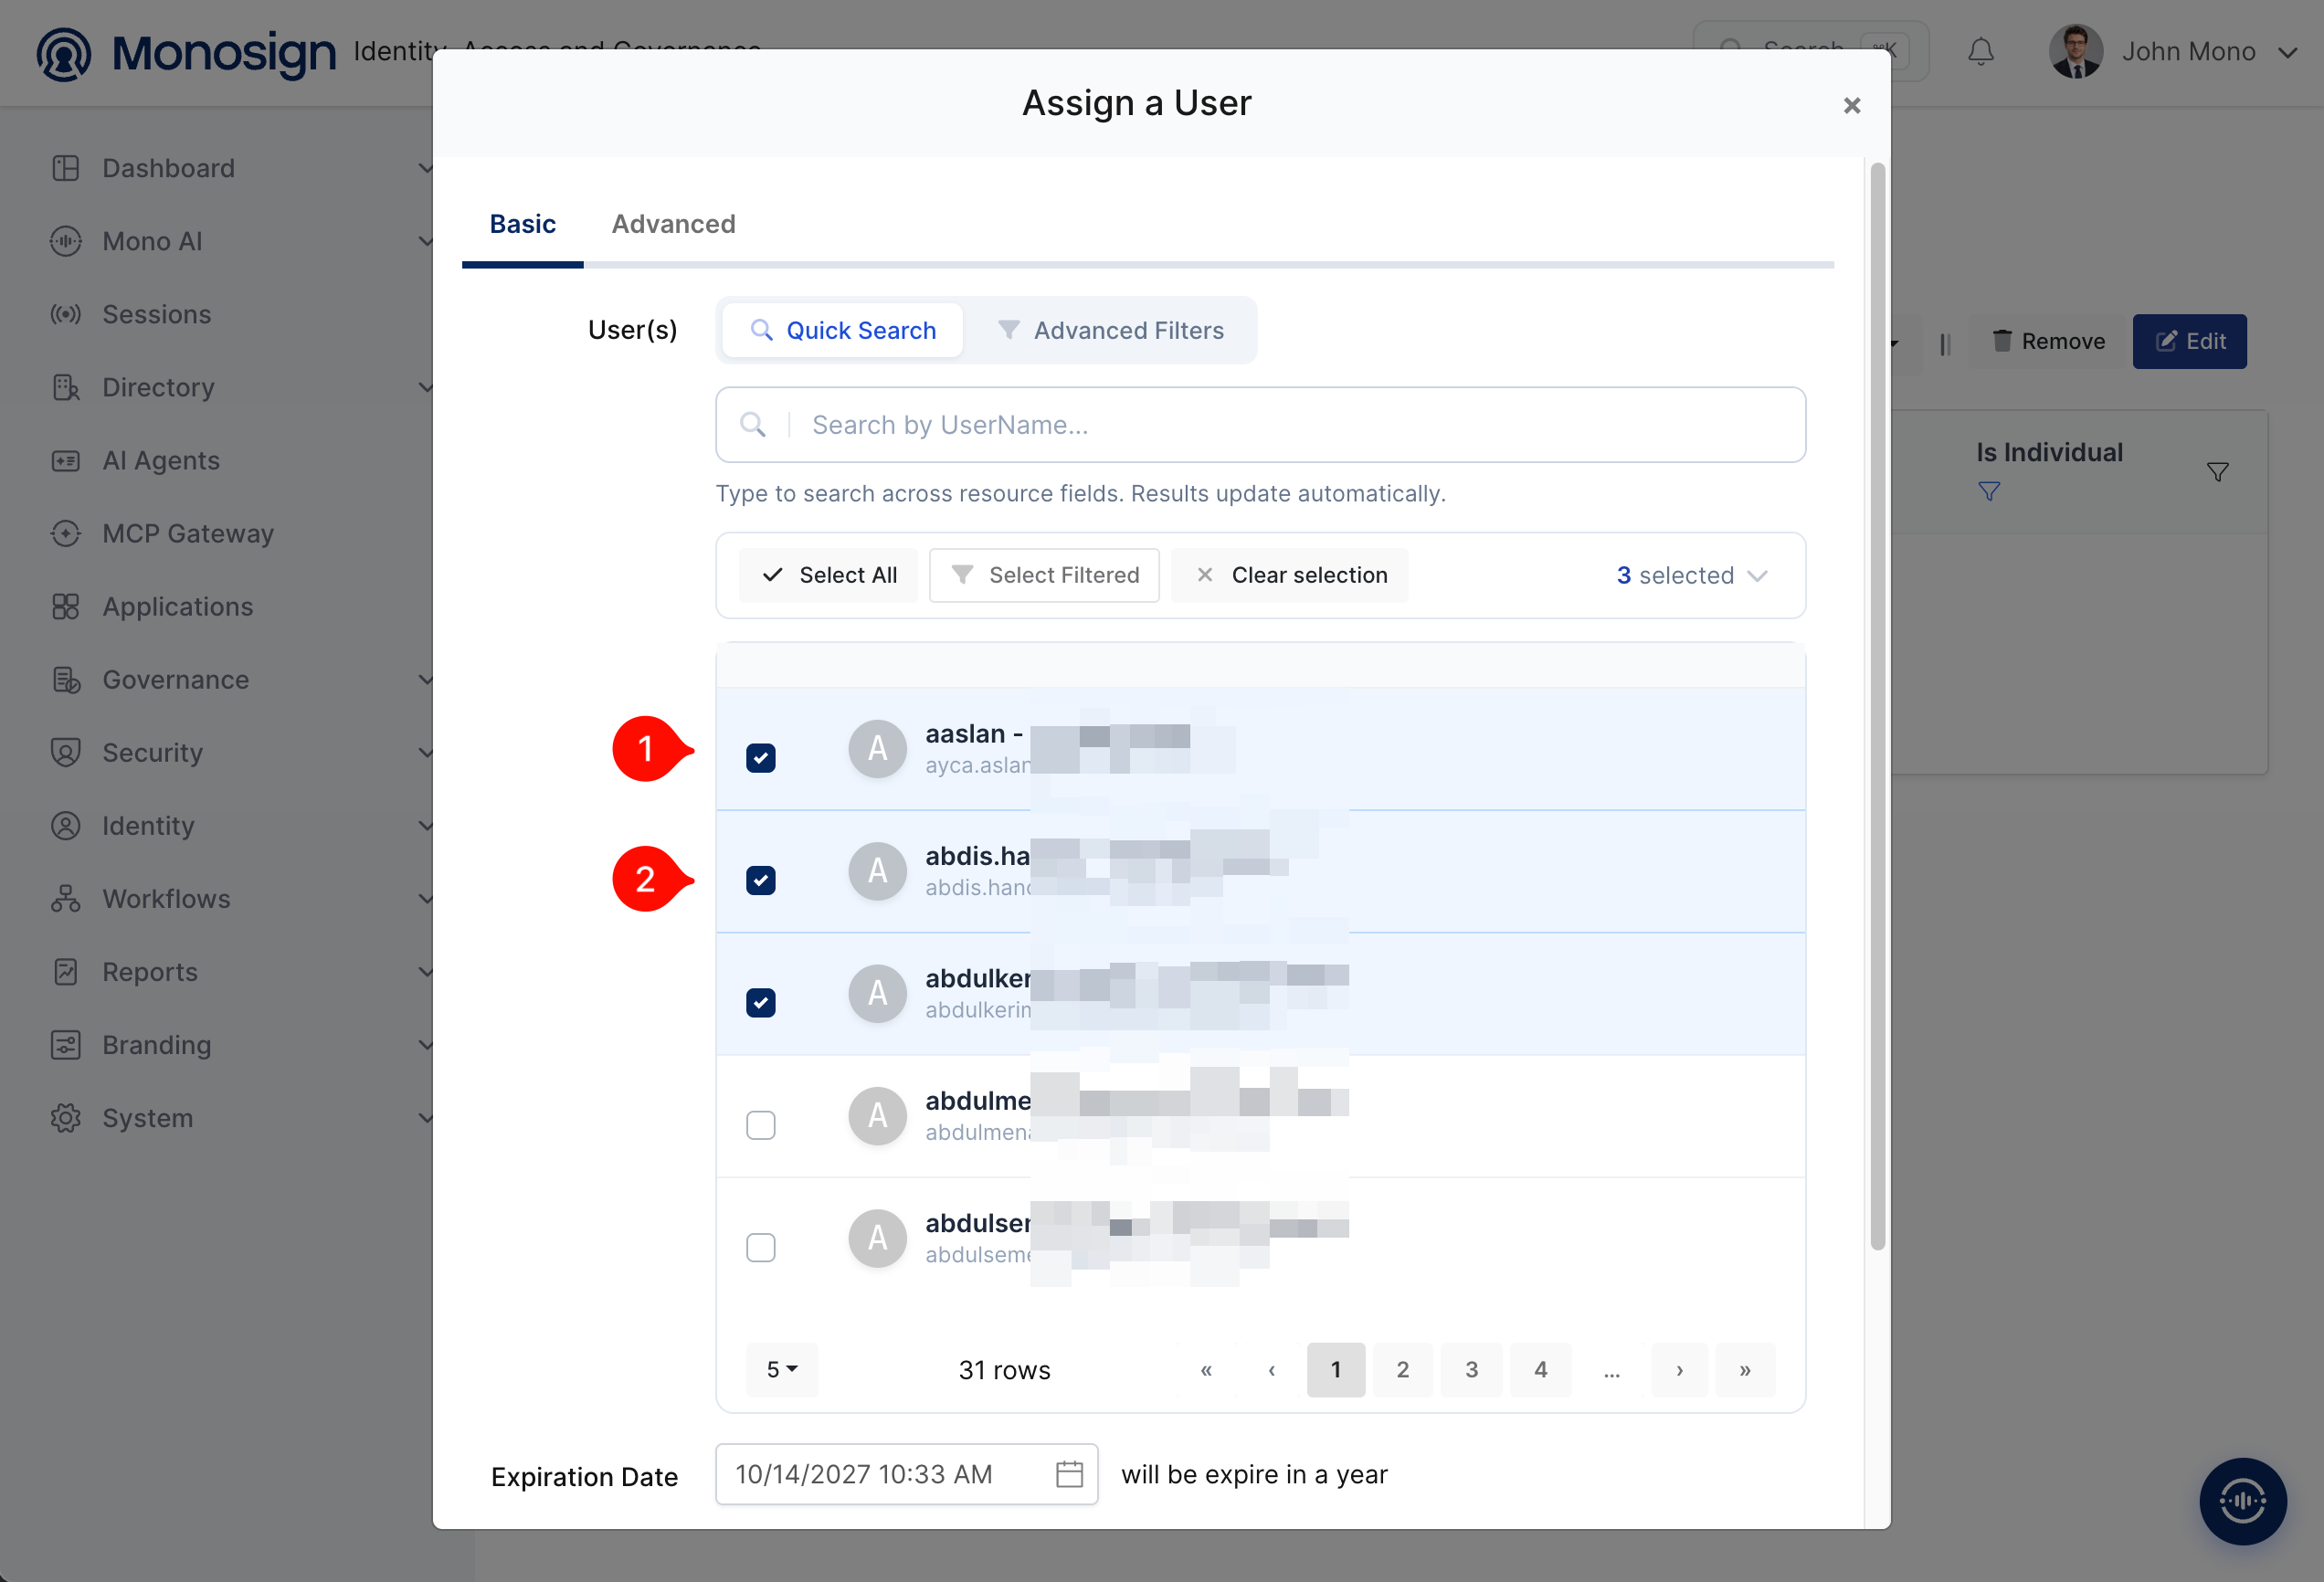Click the Is Individual column filter icon
Image resolution: width=2324 pixels, height=1582 pixels.
2217,472
